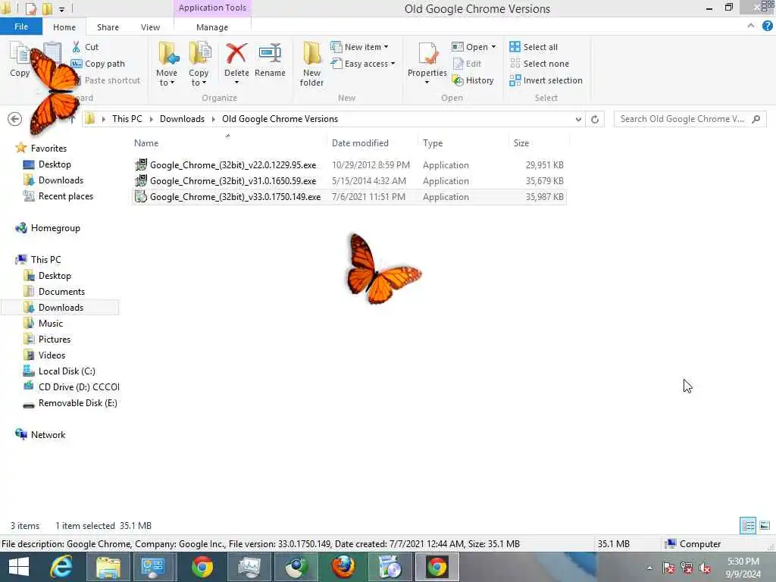The height and width of the screenshot is (582, 776).
Task: Expand address bar history dropdown
Action: 578,119
